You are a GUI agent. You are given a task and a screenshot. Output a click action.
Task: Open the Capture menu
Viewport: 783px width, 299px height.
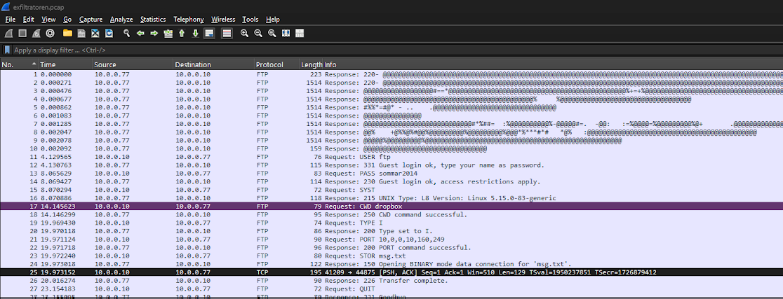(x=91, y=20)
